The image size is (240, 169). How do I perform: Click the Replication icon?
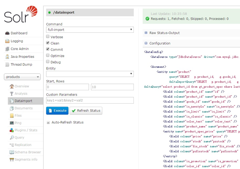pyautogui.click(x=12, y=145)
